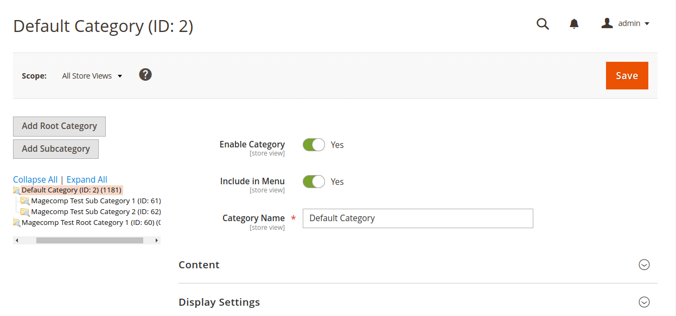Click the admin user account icon
Image resolution: width=676 pixels, height=316 pixels.
tap(607, 23)
